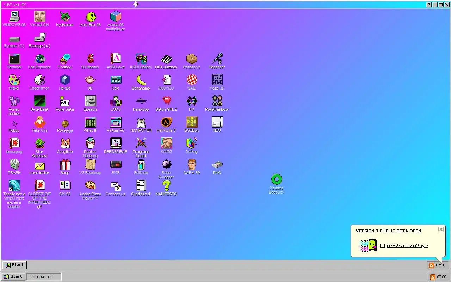Click the outer taskbar Start button

[x=13, y=277]
